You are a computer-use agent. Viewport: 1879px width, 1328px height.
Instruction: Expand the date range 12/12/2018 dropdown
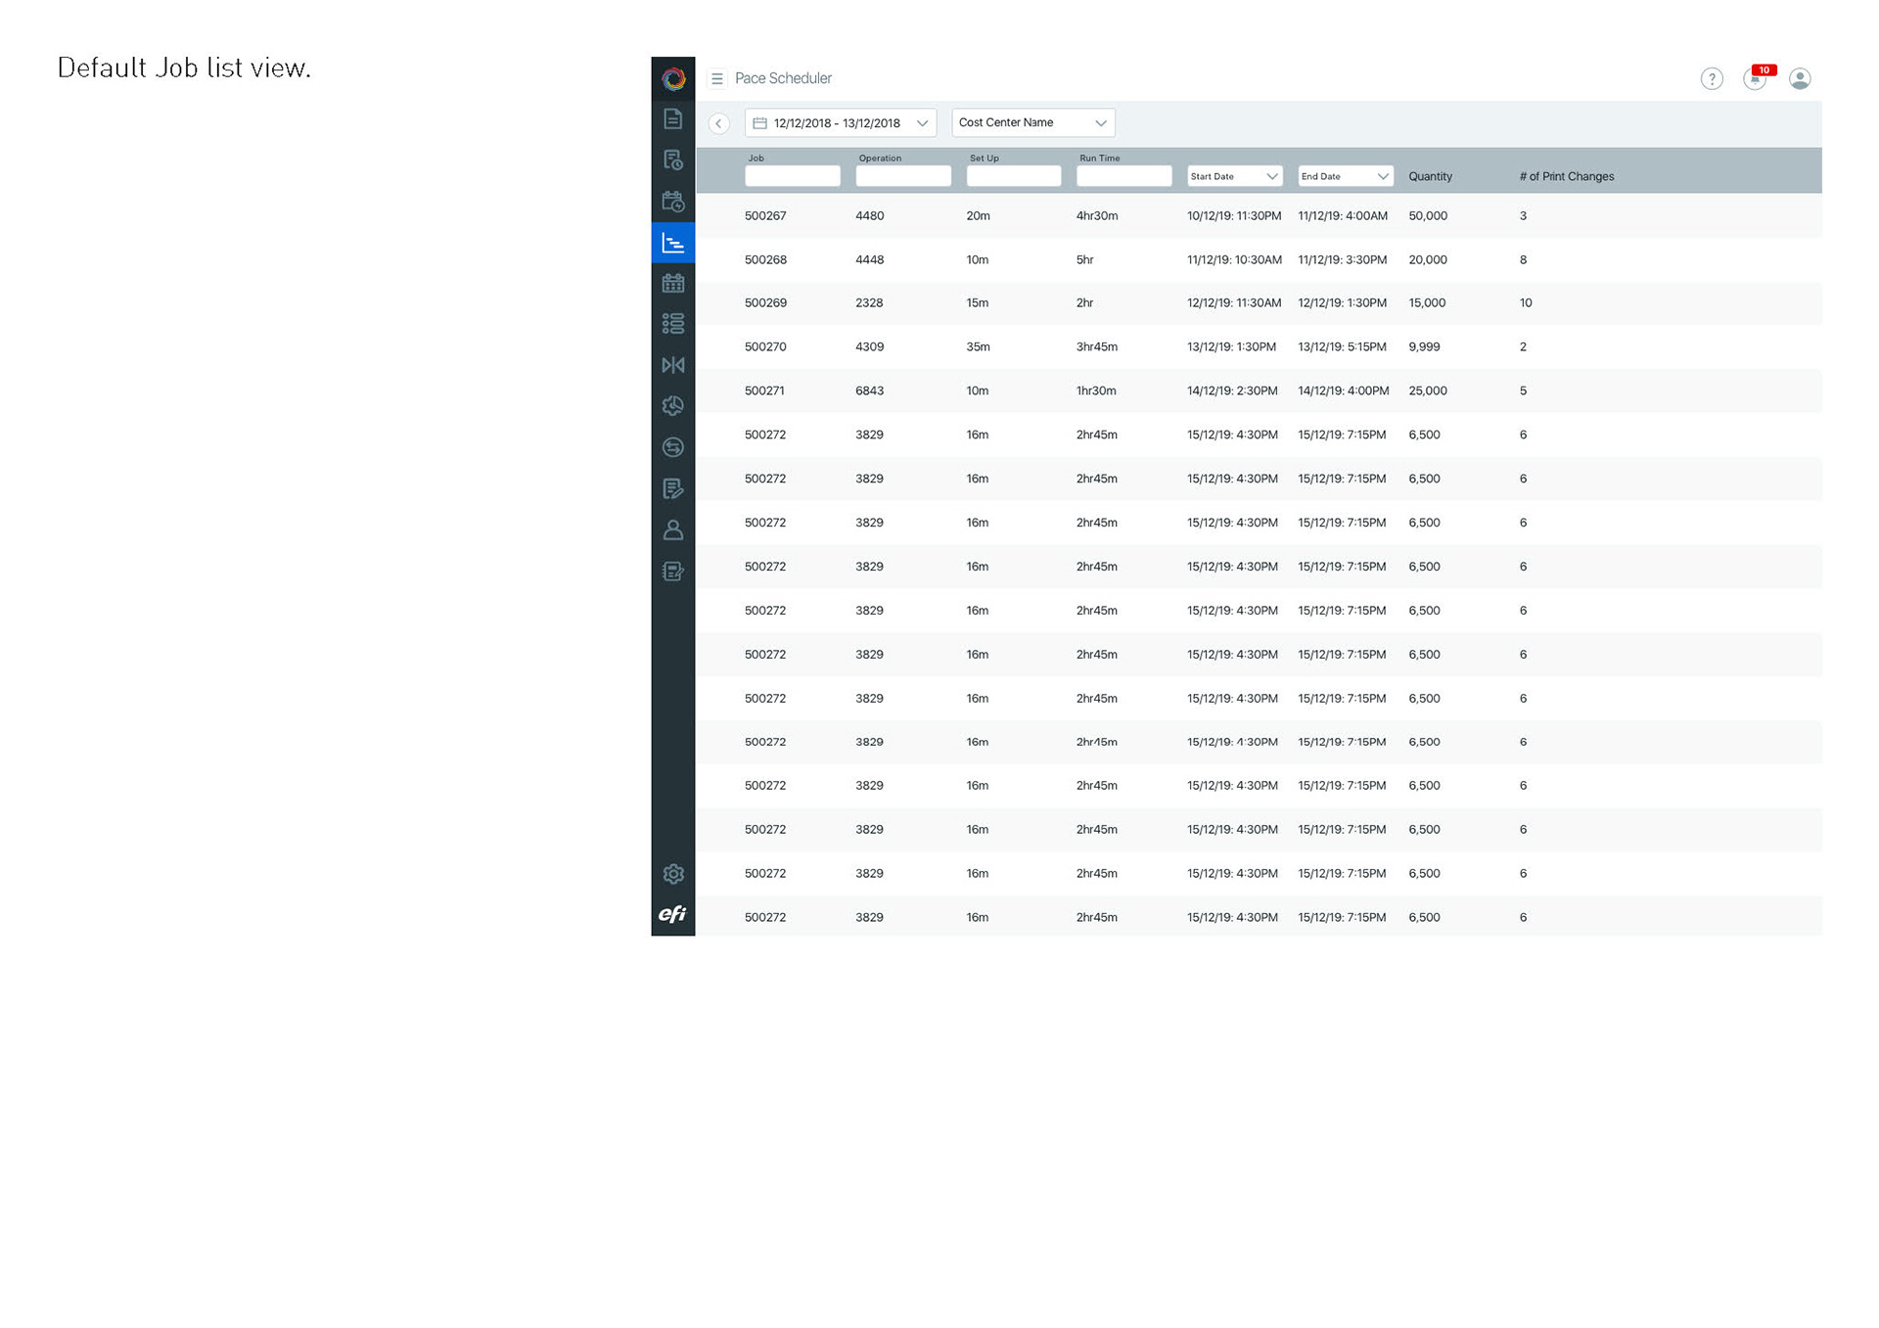point(840,123)
